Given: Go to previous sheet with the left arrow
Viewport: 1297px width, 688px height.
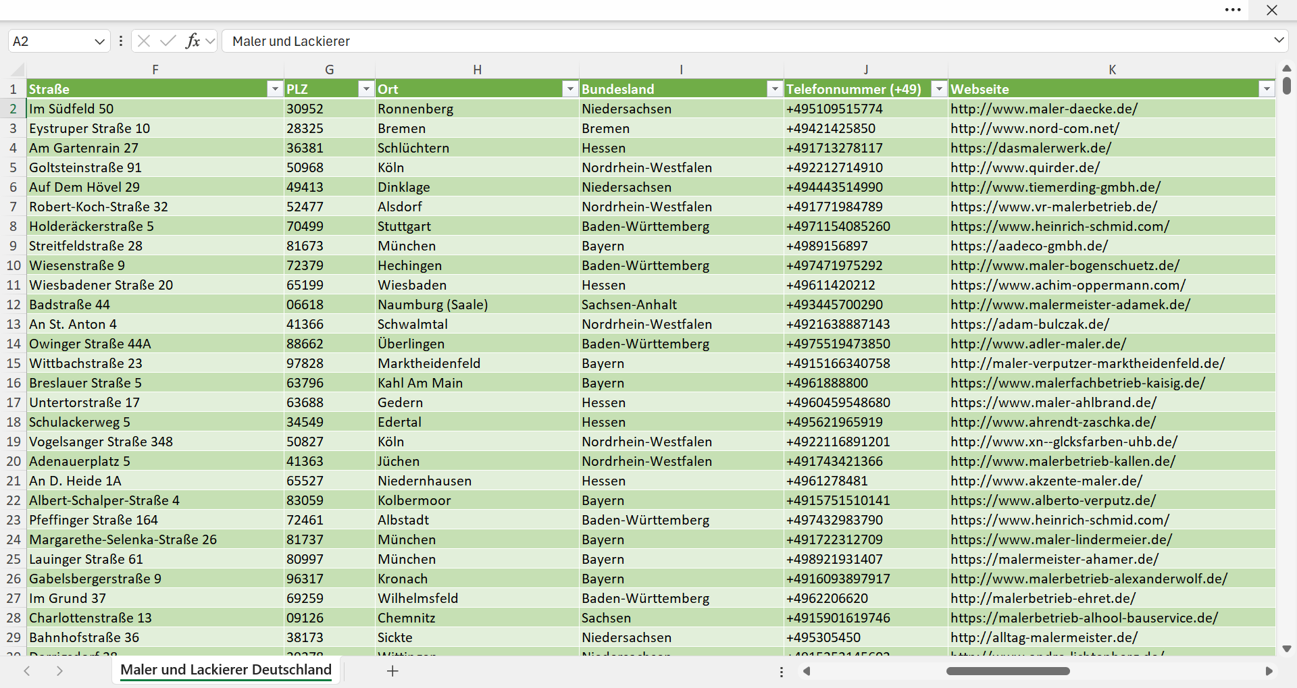Looking at the screenshot, I should (x=27, y=670).
